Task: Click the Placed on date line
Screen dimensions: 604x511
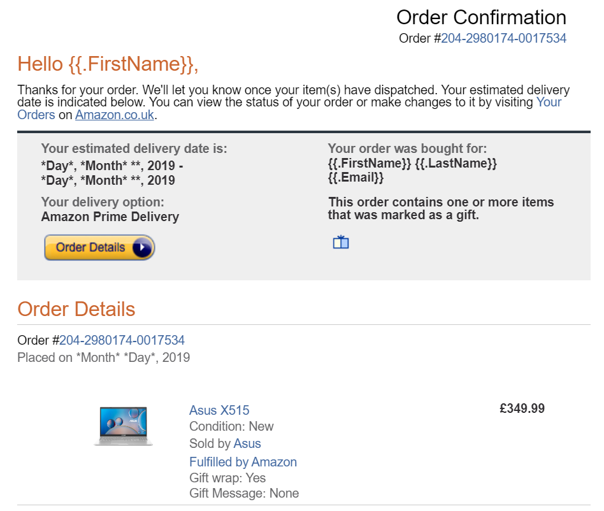Action: (104, 357)
